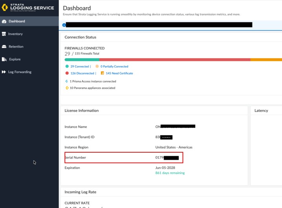Click the Panorama appliances icon
This screenshot has height=208, width=282.
(x=67, y=88)
